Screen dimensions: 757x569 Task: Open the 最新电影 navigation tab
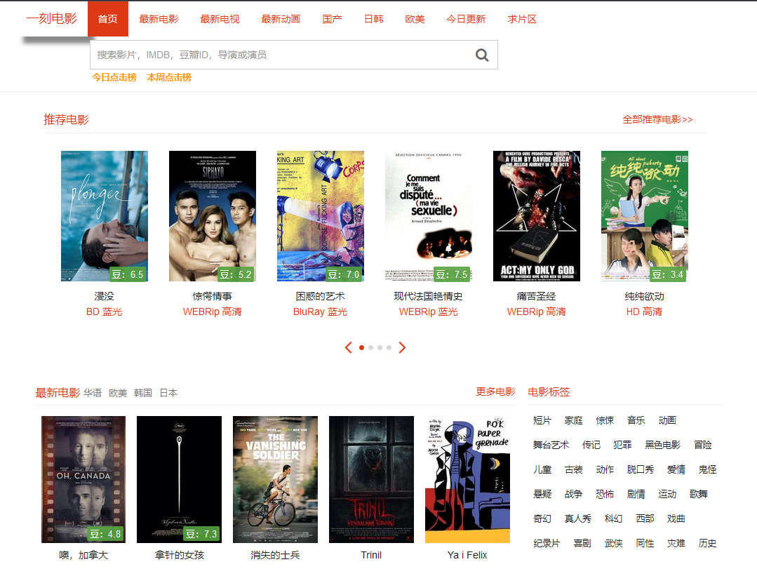tap(159, 19)
